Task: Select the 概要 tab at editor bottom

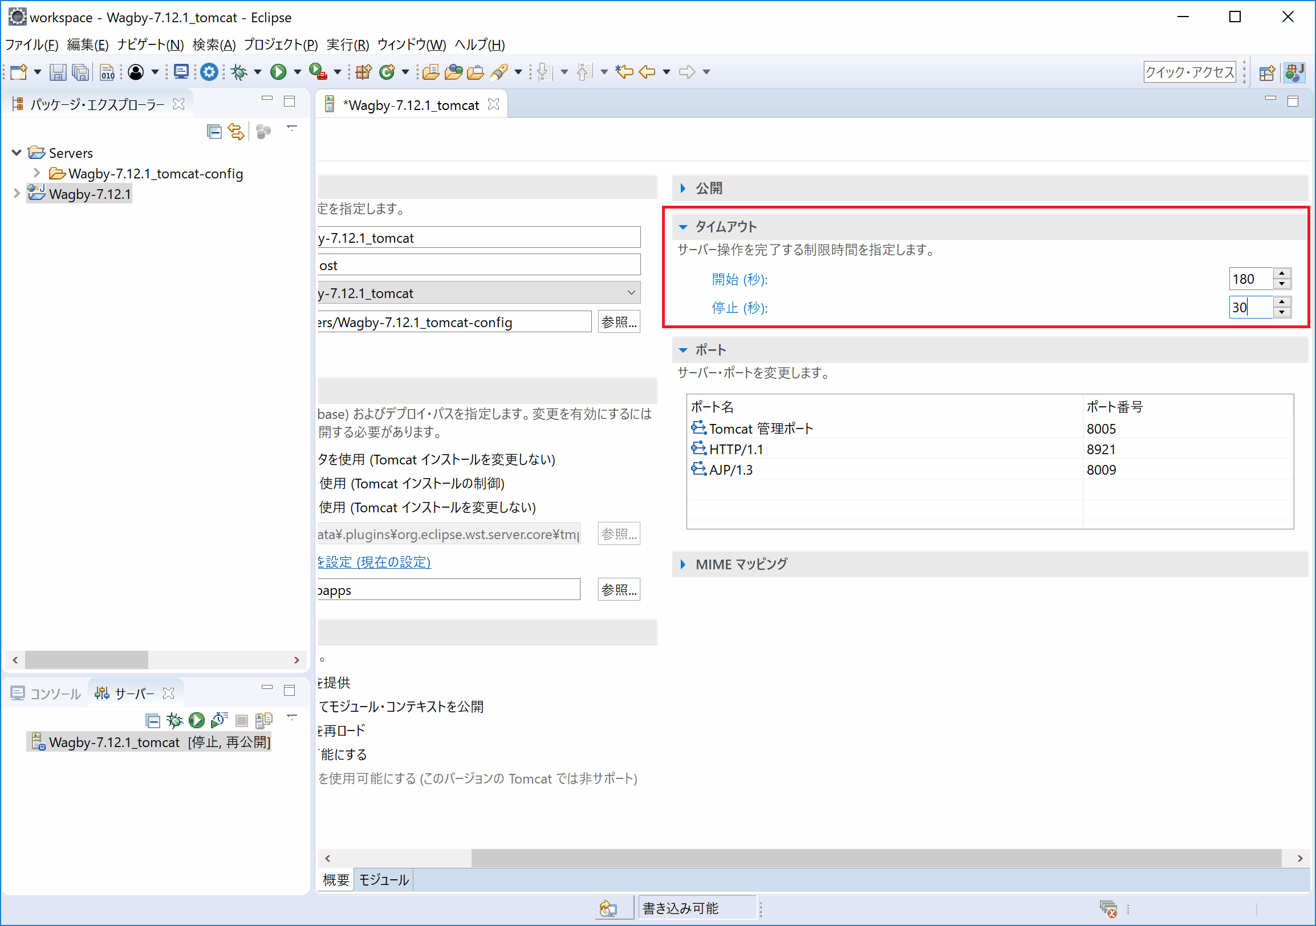Action: pos(336,880)
